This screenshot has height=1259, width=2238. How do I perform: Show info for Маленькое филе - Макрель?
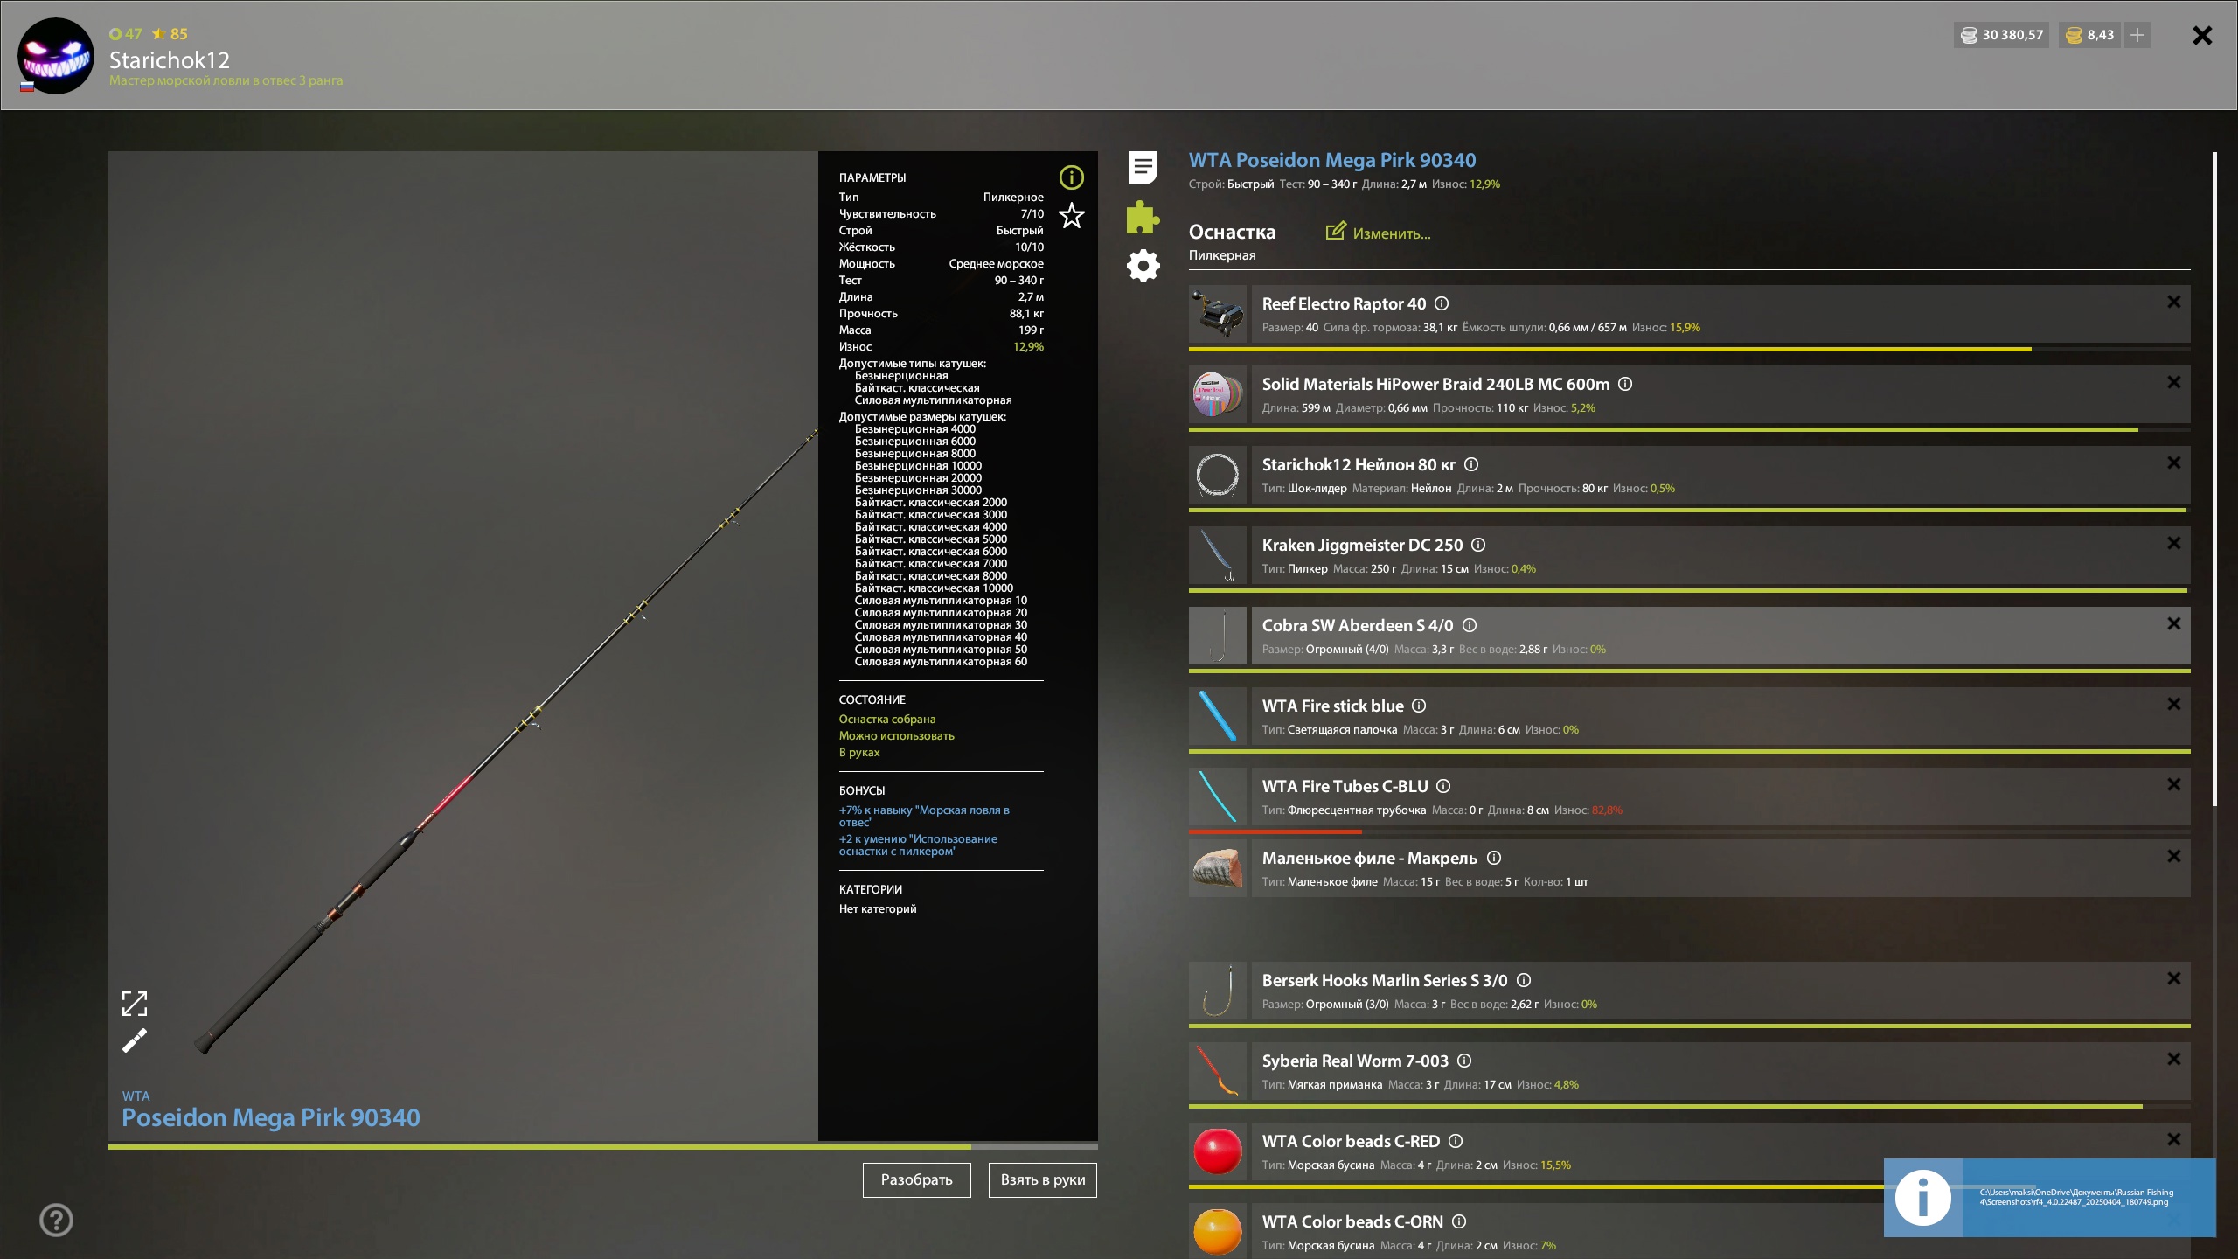1494,858
